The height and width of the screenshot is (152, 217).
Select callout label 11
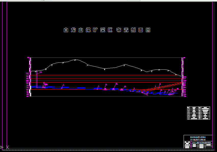pos(106,84)
